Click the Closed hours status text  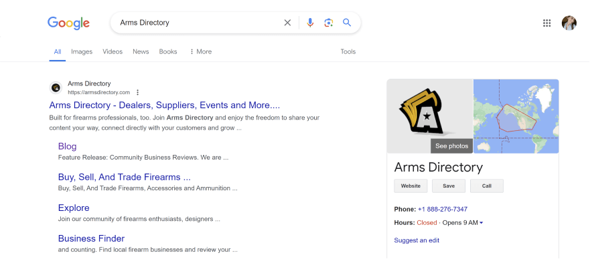point(427,223)
